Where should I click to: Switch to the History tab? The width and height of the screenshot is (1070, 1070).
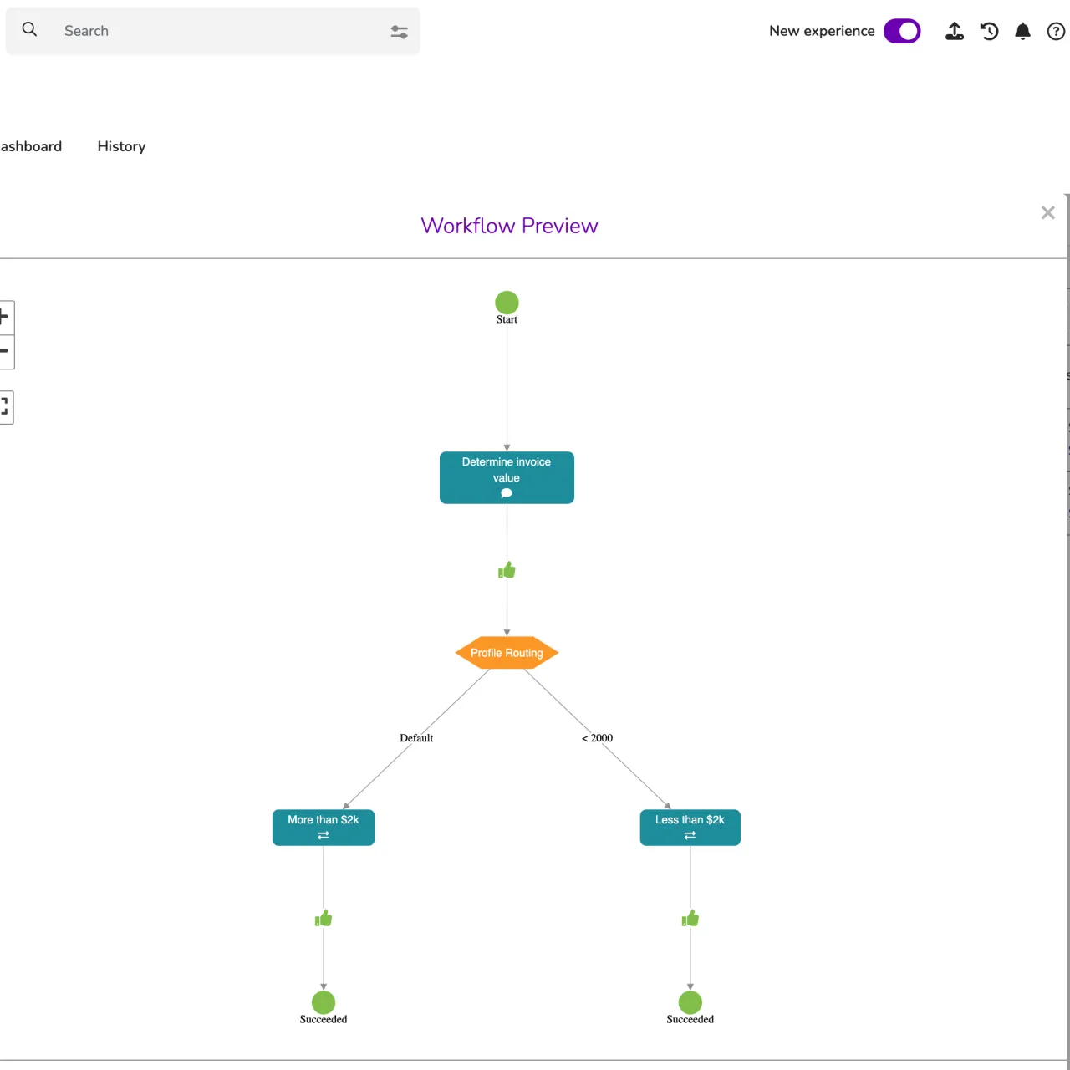click(121, 146)
